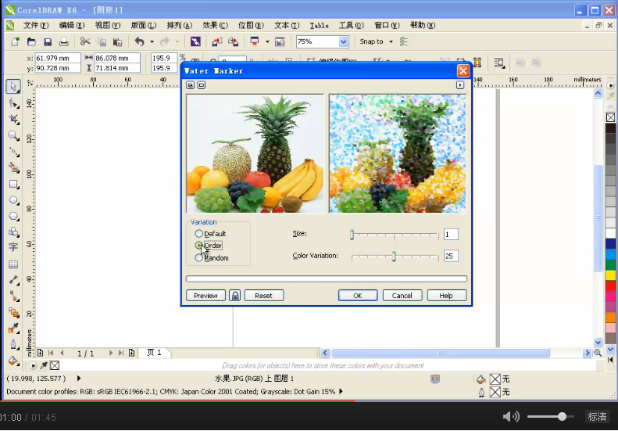
Task: Click the New document toolbar icon
Action: click(15, 41)
